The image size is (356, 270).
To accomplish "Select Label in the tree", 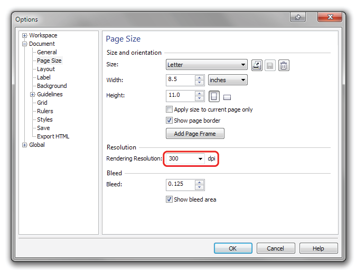I will pyautogui.click(x=44, y=77).
